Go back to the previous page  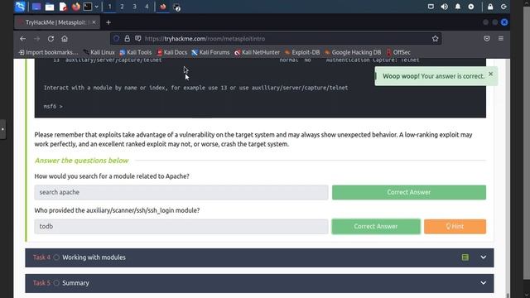tap(22, 39)
